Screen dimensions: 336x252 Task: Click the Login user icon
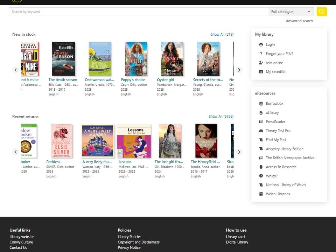pyautogui.click(x=261, y=44)
